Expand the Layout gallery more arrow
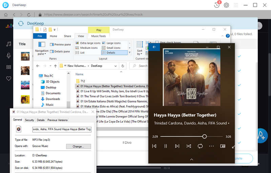 point(130,53)
